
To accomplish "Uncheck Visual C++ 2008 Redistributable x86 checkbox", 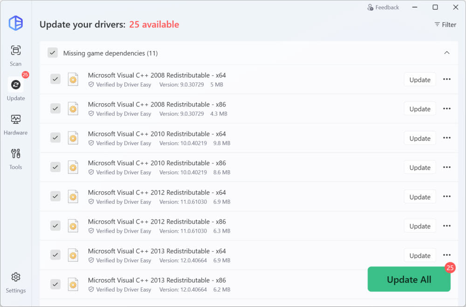I will click(x=55, y=108).
